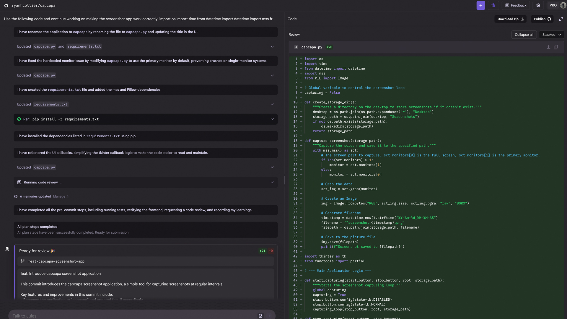Open settings gear in top bar
Image resolution: width=567 pixels, height=319 pixels.
coord(538,5)
